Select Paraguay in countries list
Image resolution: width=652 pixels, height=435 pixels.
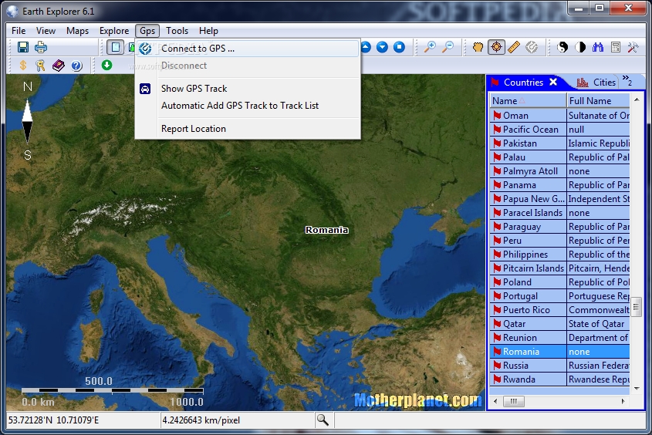tap(559, 227)
